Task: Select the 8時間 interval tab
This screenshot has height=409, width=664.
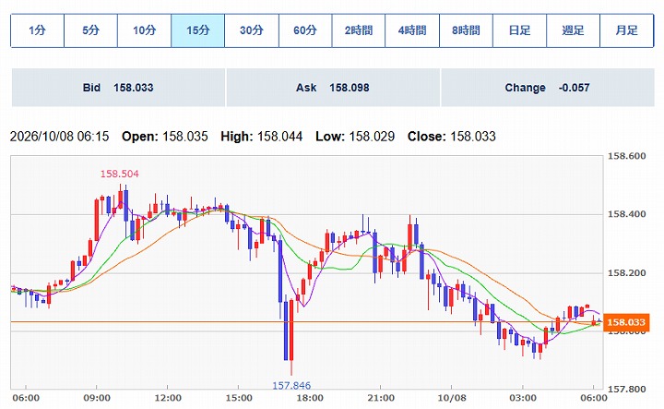Action: [466, 30]
